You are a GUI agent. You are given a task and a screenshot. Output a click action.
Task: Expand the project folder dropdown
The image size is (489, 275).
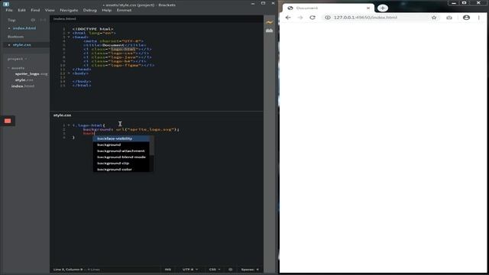(17, 59)
